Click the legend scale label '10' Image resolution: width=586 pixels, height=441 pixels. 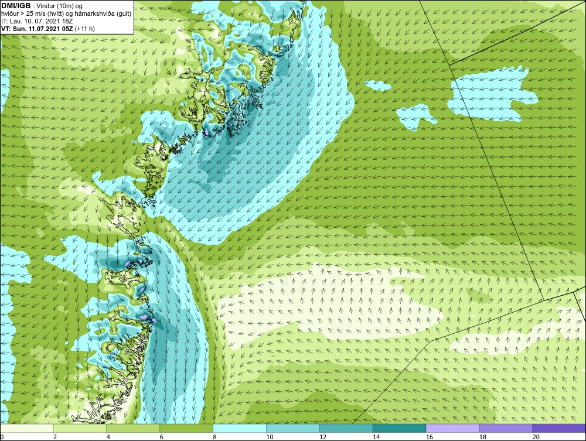tap(270, 437)
